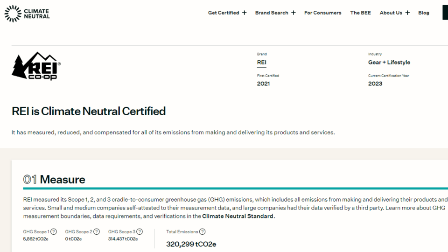Viewport: 448px width, 252px height.
Task: Expand the Brand Search plus icon
Action: (294, 13)
